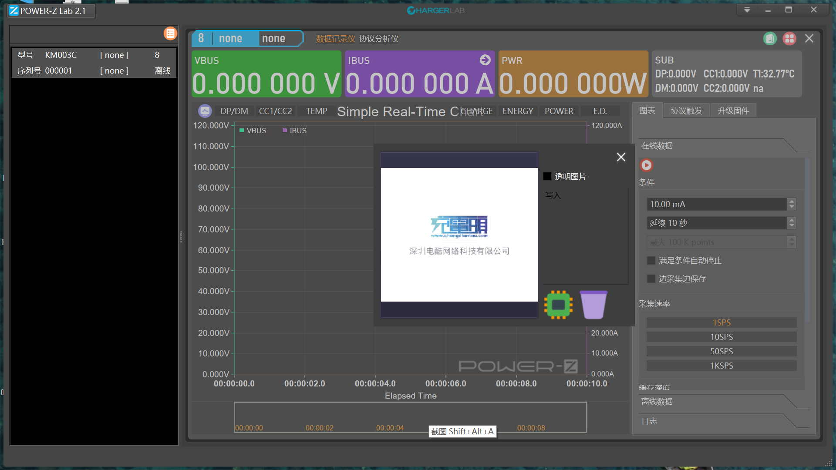The image size is (836, 470).
Task: Select the 10SPS sample rate
Action: tap(721, 337)
